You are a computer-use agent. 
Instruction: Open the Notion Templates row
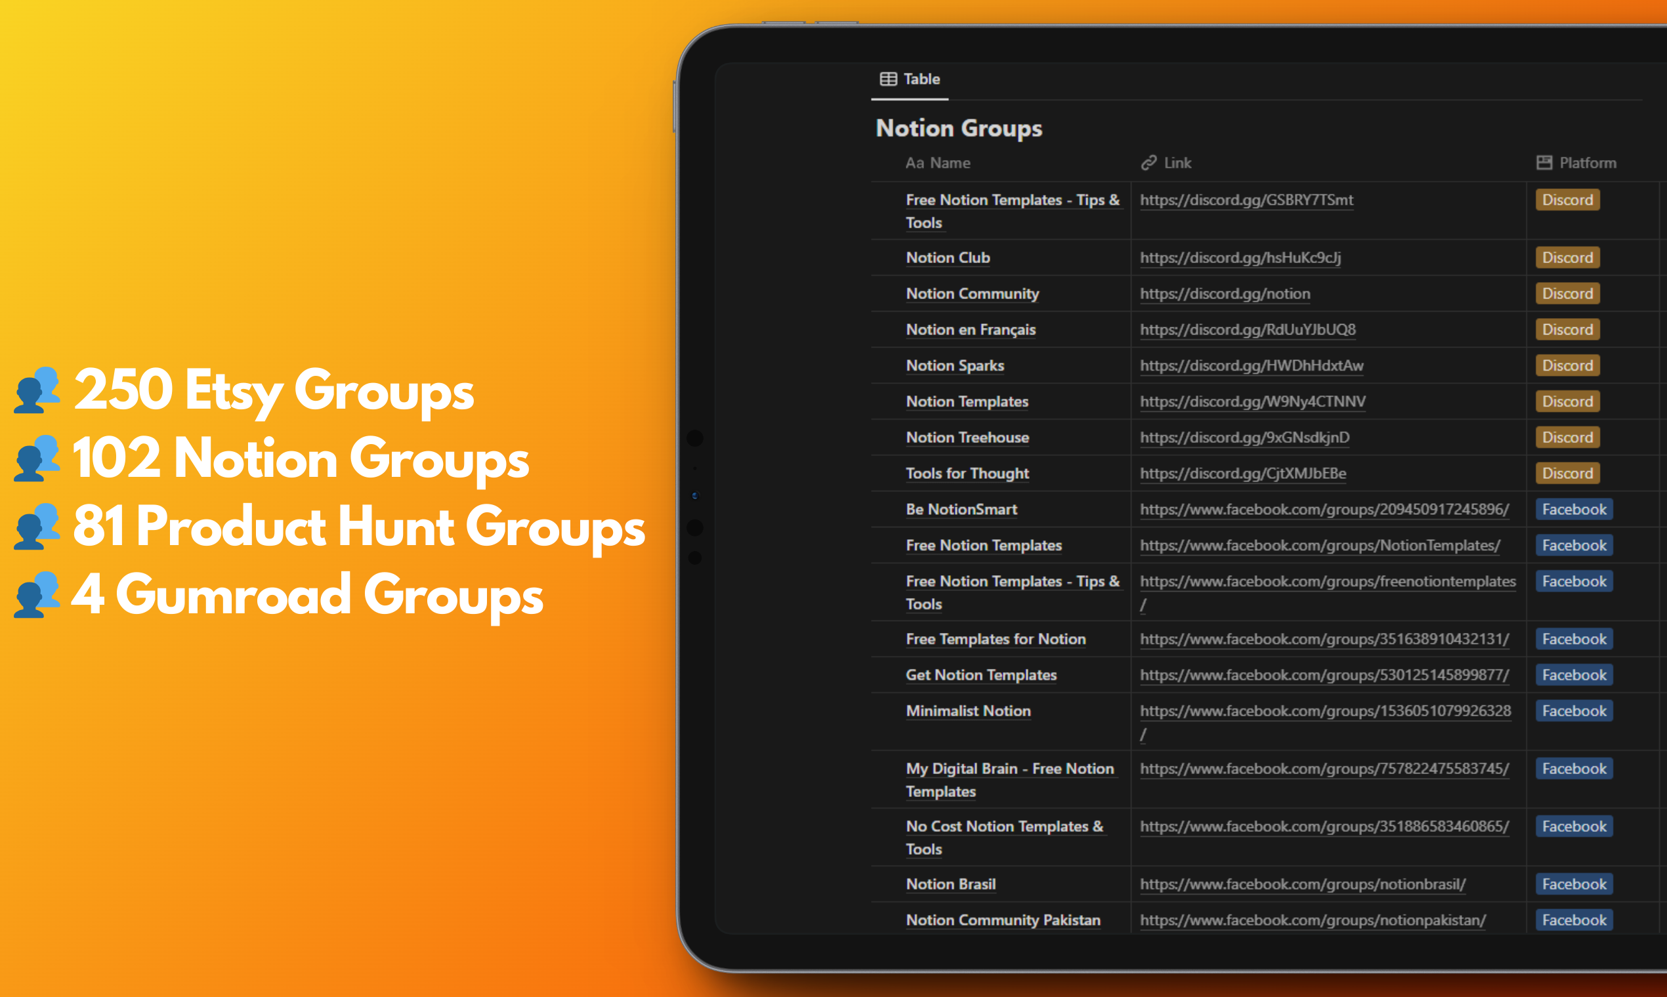coord(967,401)
